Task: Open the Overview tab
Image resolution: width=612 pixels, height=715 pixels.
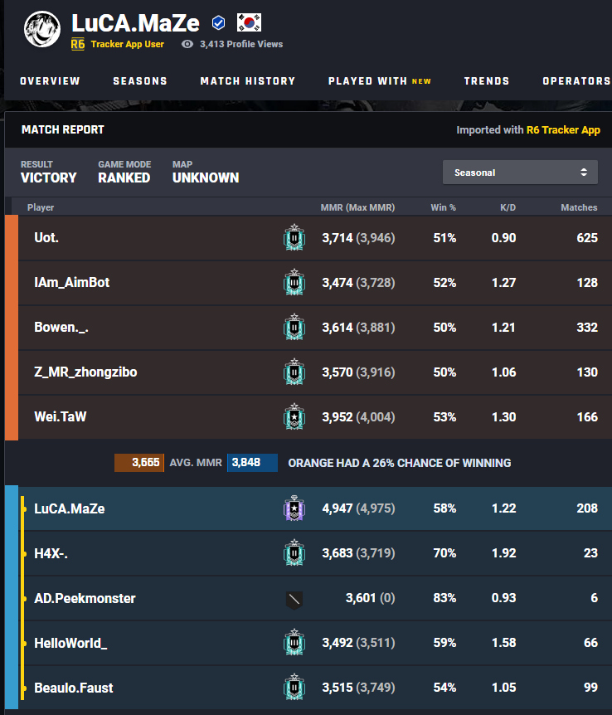Action: [50, 81]
